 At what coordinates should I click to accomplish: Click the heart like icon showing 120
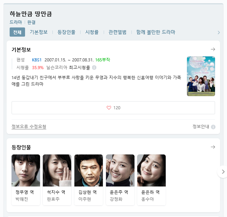(x=109, y=108)
